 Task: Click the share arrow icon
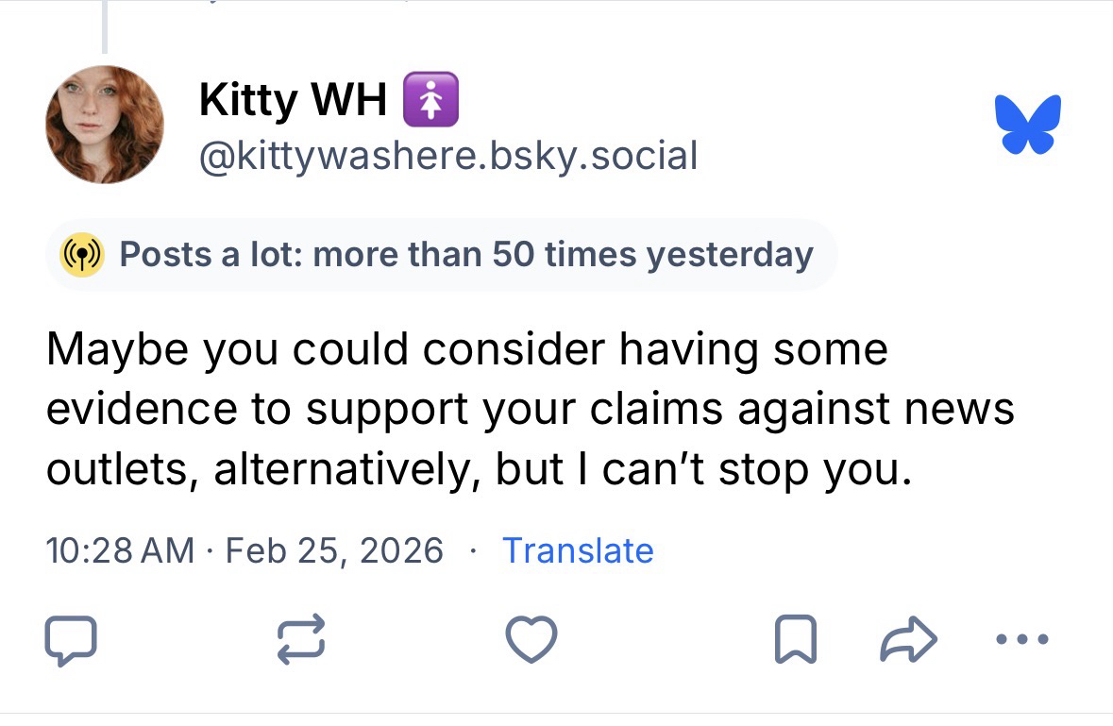coord(908,639)
